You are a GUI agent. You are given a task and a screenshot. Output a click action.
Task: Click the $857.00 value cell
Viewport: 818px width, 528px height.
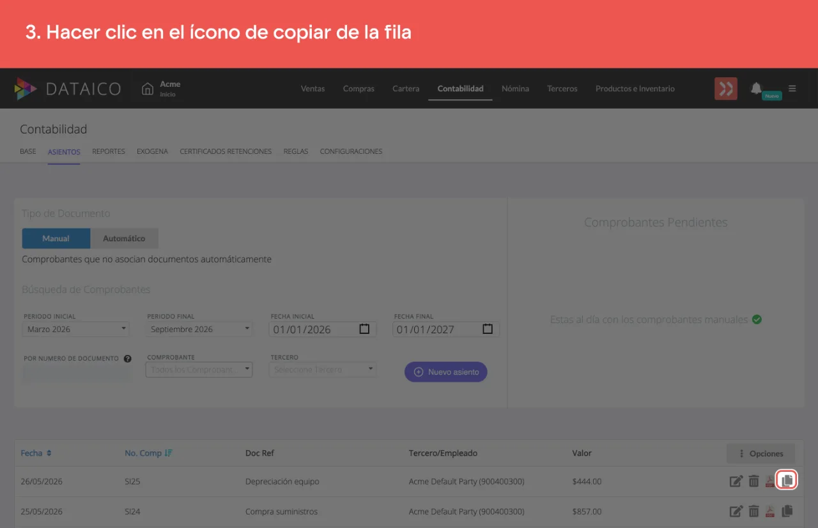coord(587,511)
